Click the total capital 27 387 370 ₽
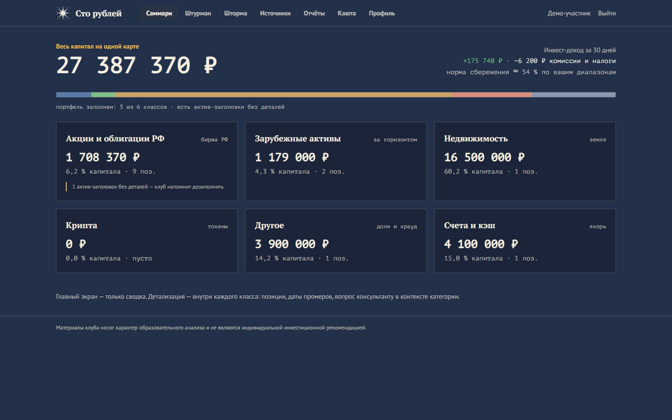This screenshot has width=672, height=420. pos(137,65)
